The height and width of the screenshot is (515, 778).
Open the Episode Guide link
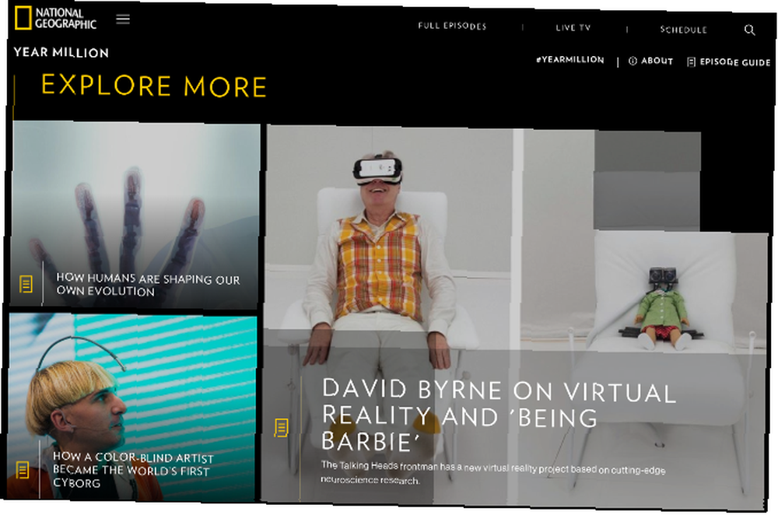[735, 62]
